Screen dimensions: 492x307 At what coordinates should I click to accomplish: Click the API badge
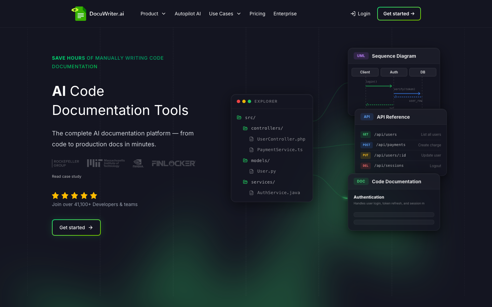(367, 117)
